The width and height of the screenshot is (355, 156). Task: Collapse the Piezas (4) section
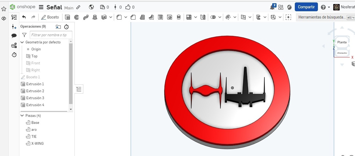22,116
